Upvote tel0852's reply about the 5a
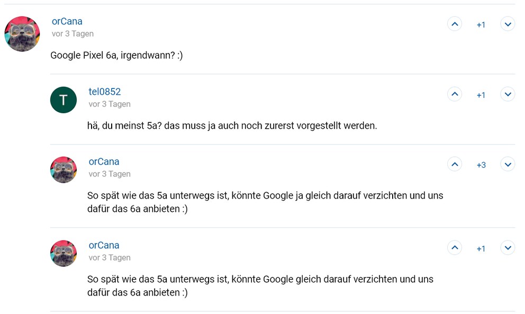525x314 pixels. point(455,94)
